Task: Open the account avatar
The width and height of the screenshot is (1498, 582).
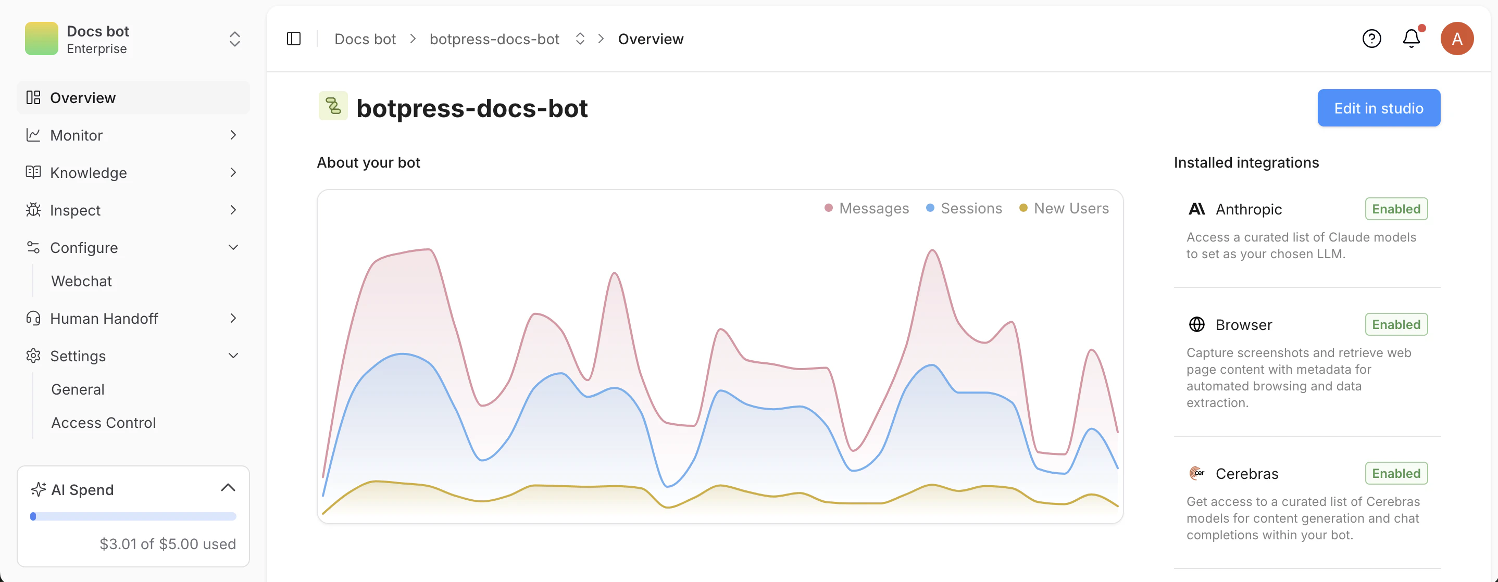Action: [1457, 39]
